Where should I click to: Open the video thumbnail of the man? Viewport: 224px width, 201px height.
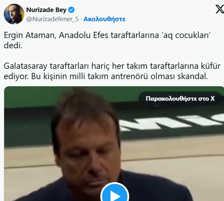click(x=114, y=143)
